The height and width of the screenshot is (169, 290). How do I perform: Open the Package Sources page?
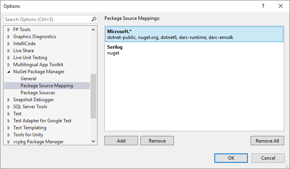[38, 93]
